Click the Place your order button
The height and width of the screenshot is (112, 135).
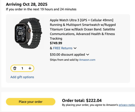coord(31,102)
